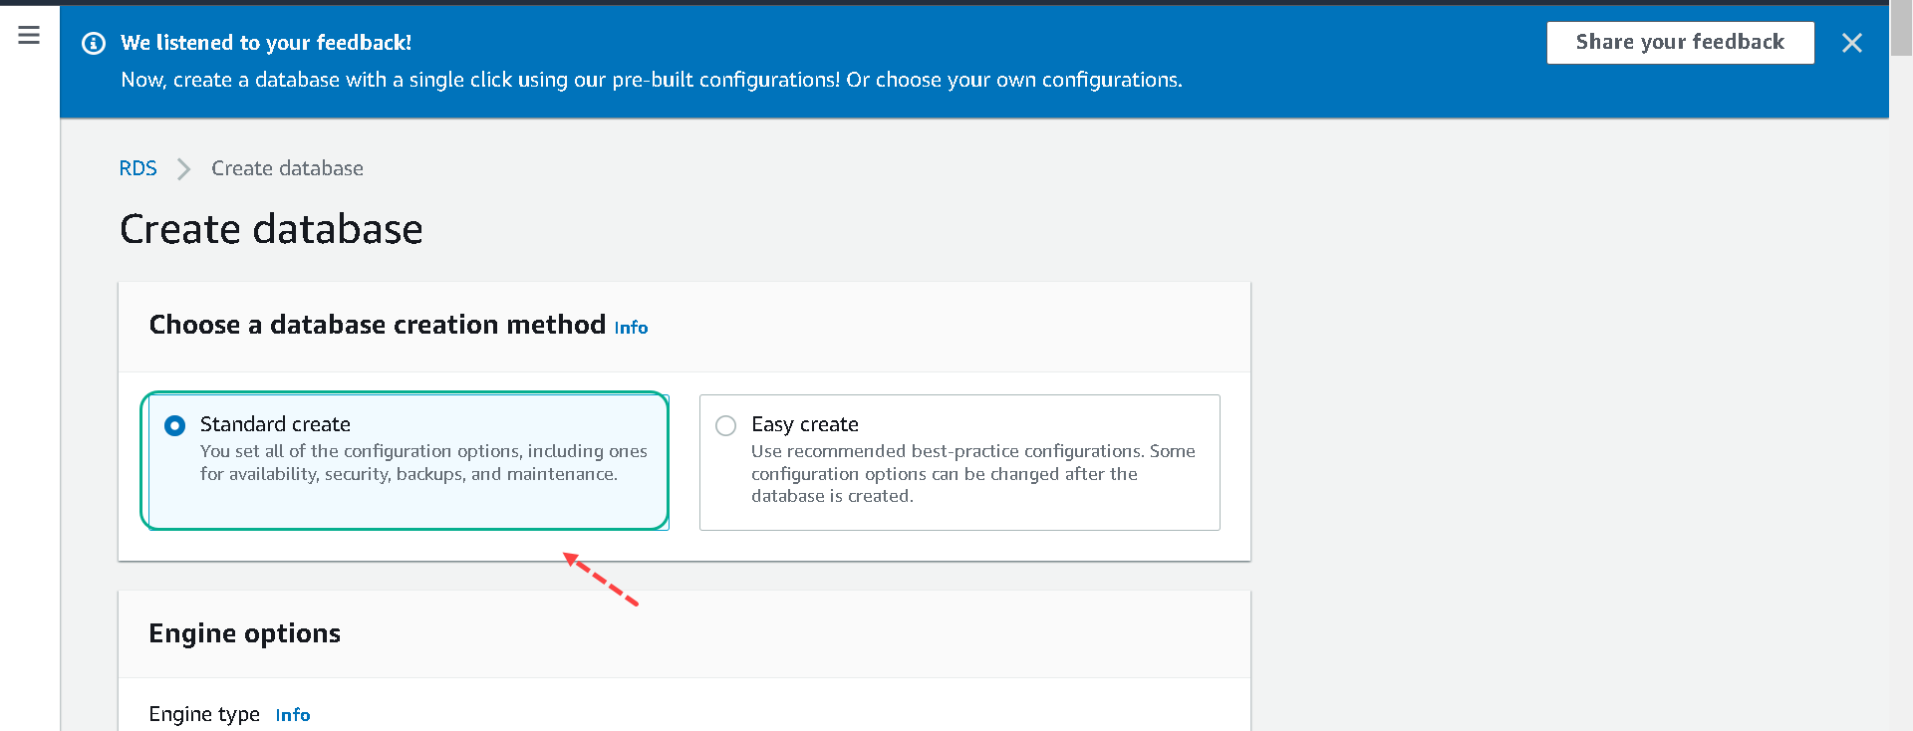Select the Standard create radio button

click(x=174, y=425)
